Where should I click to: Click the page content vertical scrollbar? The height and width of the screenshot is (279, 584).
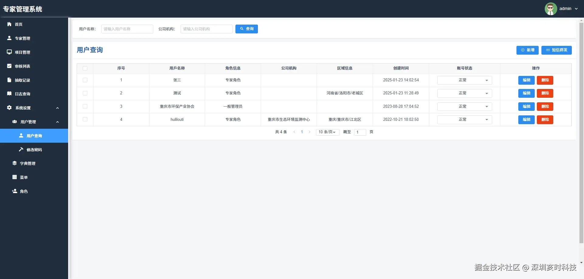coord(581,133)
